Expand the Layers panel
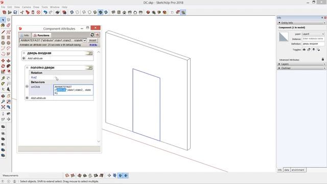 (x=279, y=64)
